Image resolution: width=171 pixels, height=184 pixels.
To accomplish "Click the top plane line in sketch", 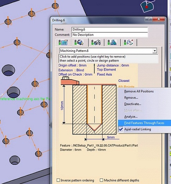I will [98, 84].
